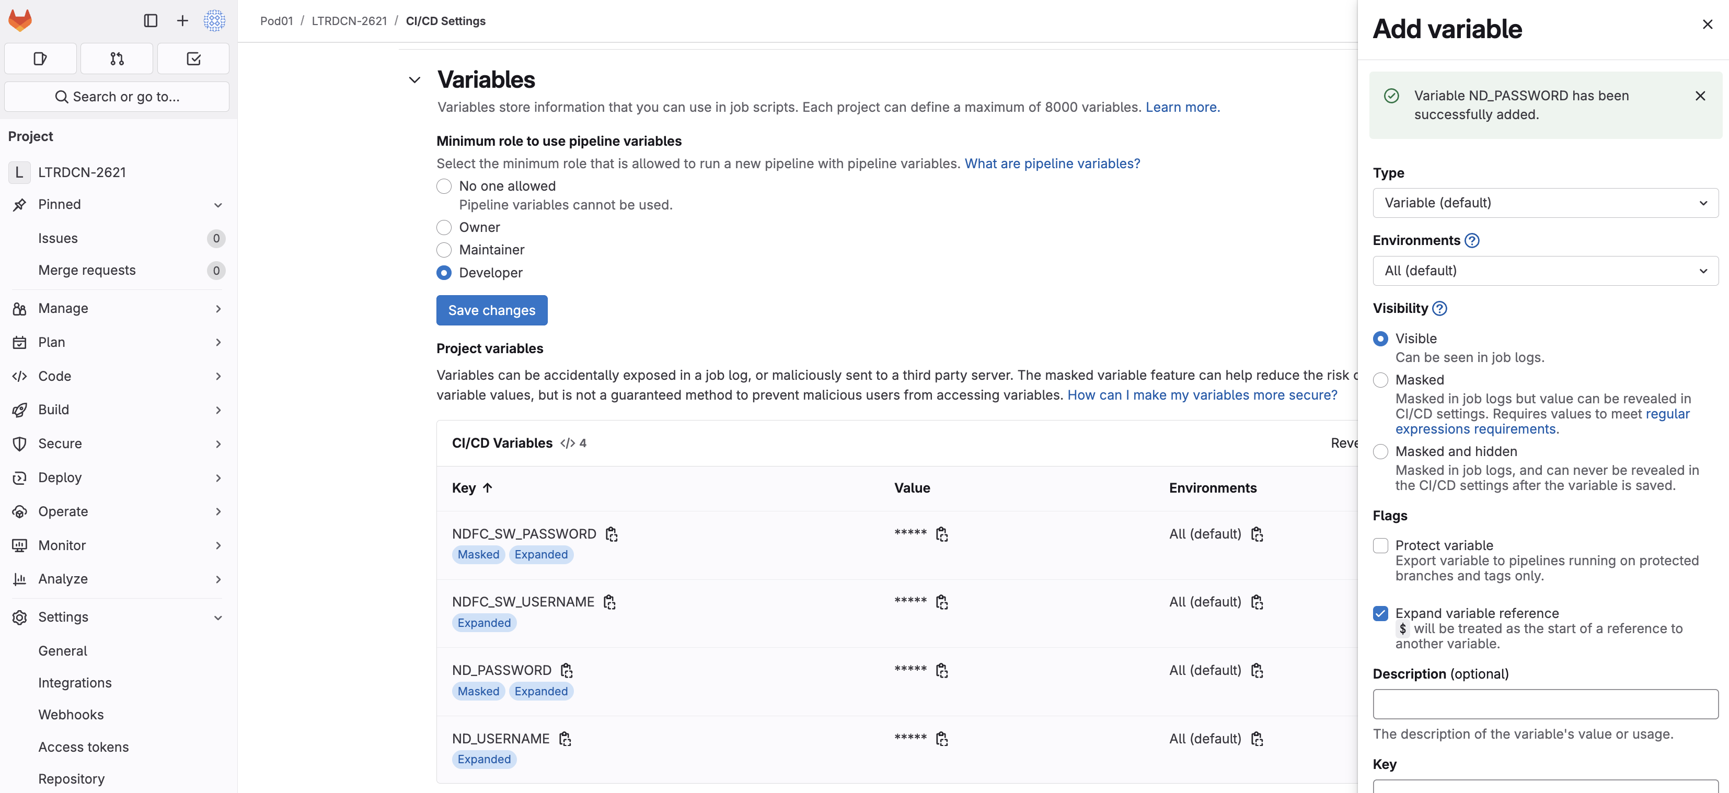The height and width of the screenshot is (793, 1729).
Task: Open the Type dropdown
Action: pos(1545,203)
